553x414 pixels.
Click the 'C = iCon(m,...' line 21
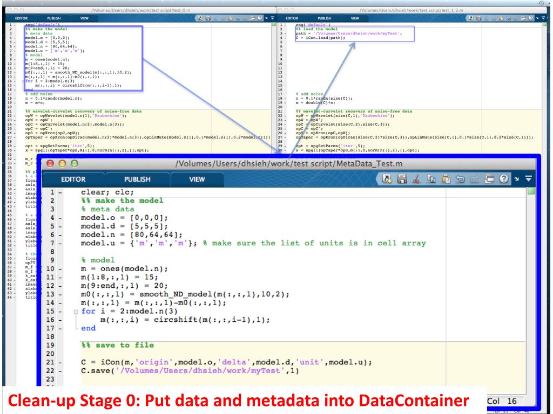point(226,362)
